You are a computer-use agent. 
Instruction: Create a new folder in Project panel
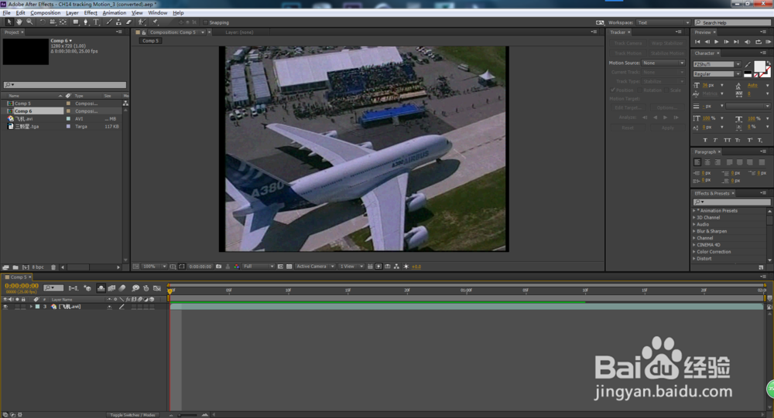click(15, 267)
